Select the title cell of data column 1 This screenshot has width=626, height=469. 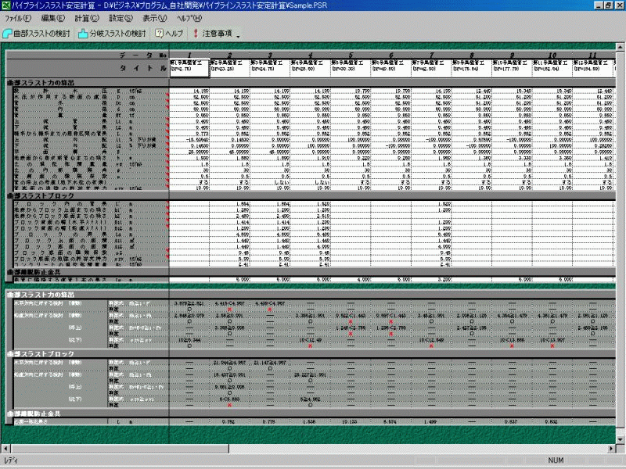[x=189, y=69]
